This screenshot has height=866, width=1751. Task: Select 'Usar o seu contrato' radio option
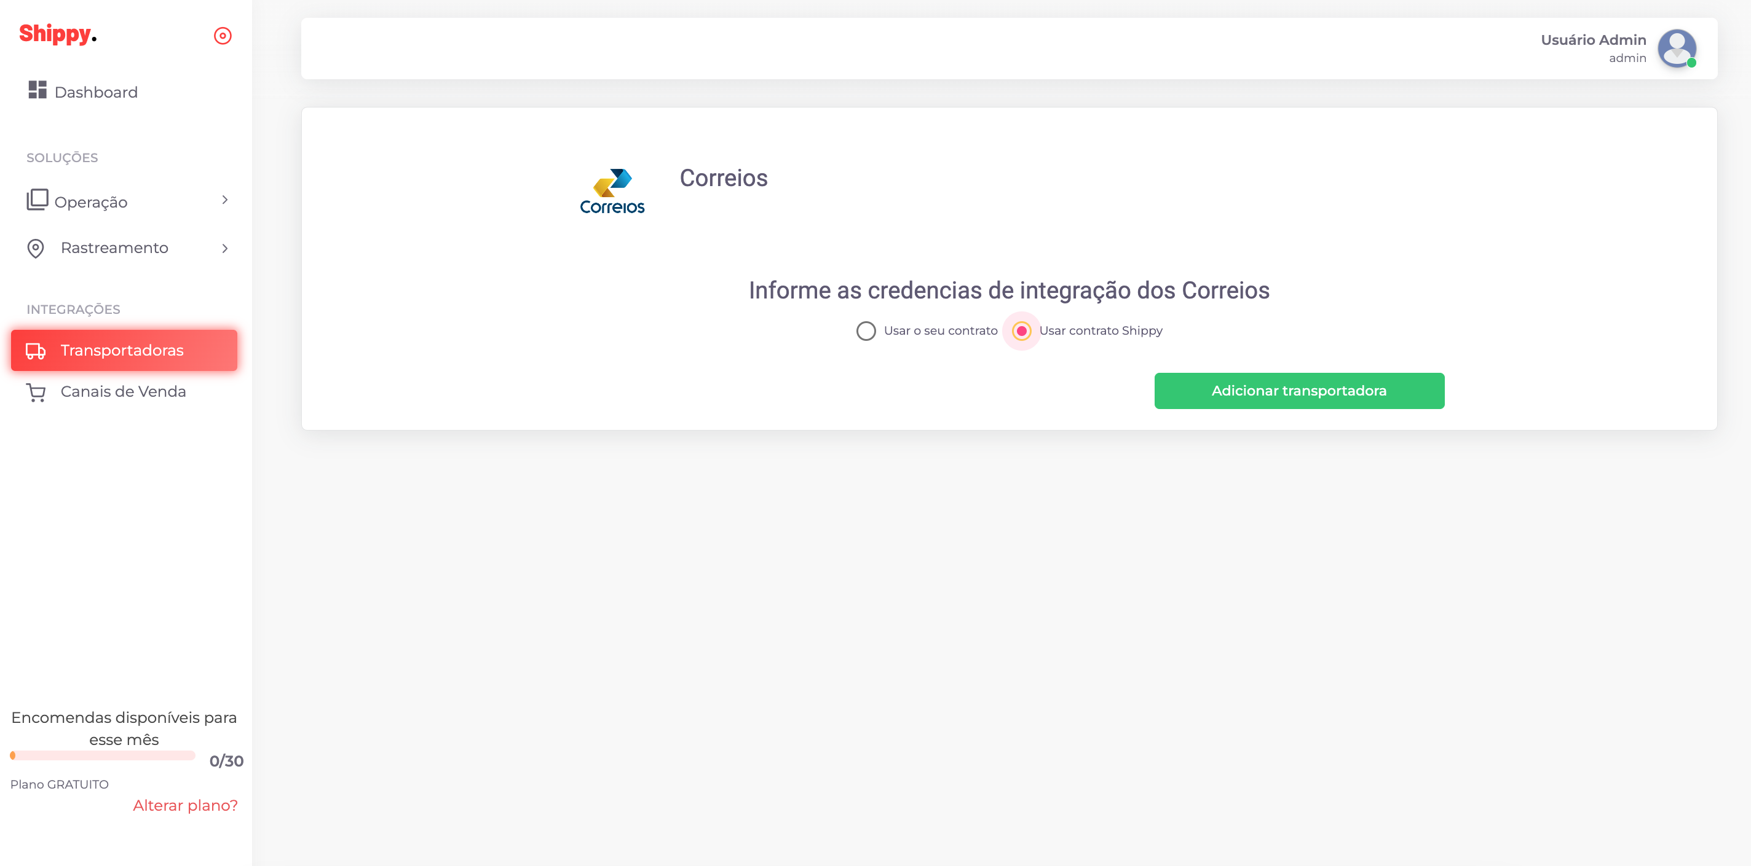click(x=865, y=331)
